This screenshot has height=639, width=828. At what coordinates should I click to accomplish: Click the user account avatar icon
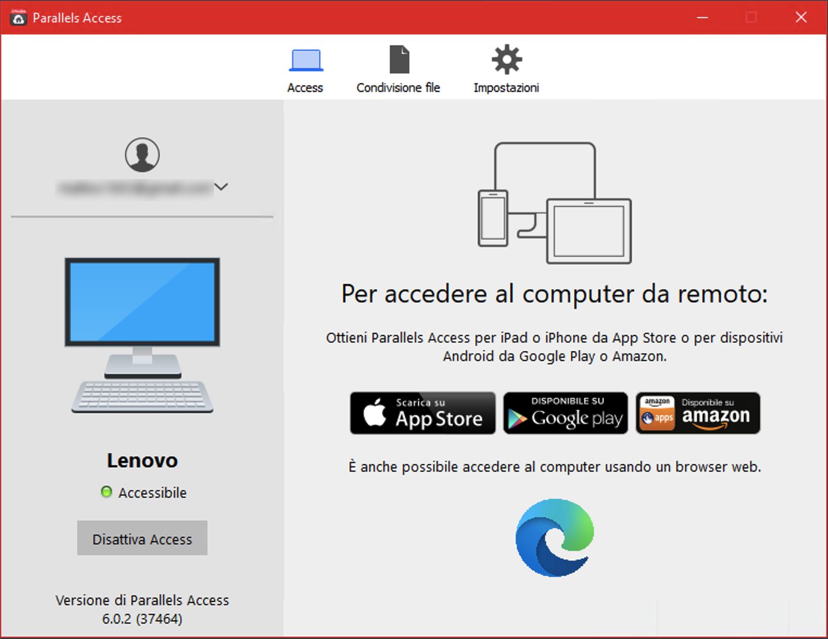click(x=142, y=155)
